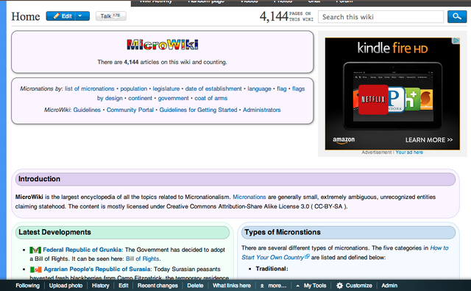471x291 pixels.
Task: Expand the more... menu in toolbar
Action: (273, 286)
